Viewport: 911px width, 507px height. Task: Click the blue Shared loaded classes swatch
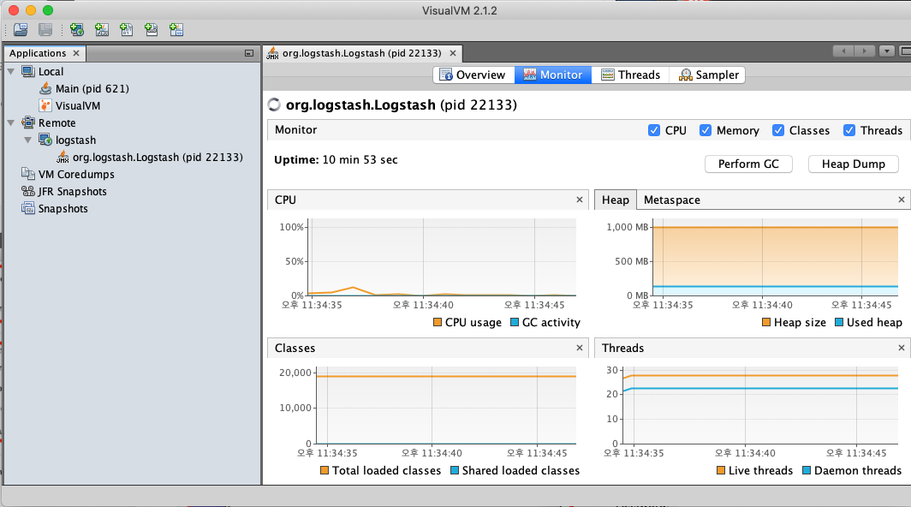(455, 470)
